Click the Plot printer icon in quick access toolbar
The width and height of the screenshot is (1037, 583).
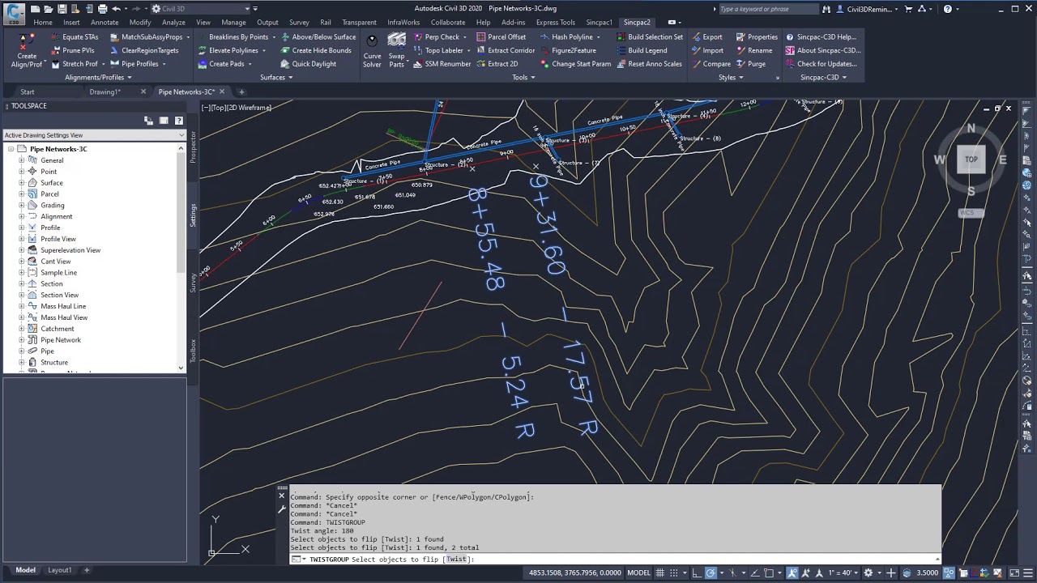[102, 9]
